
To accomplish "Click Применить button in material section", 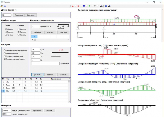I will click(37, 111).
